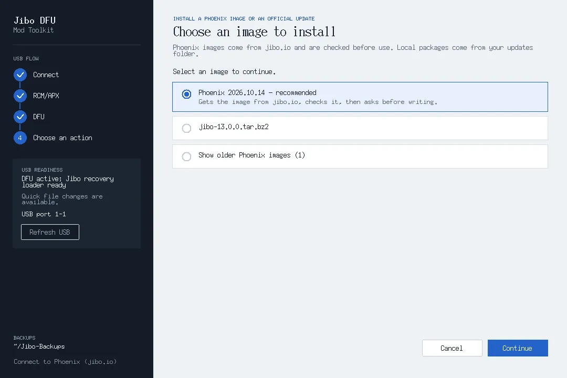Click the DFU step checkmark icon
Viewport: 567px width, 378px height.
coord(20,117)
